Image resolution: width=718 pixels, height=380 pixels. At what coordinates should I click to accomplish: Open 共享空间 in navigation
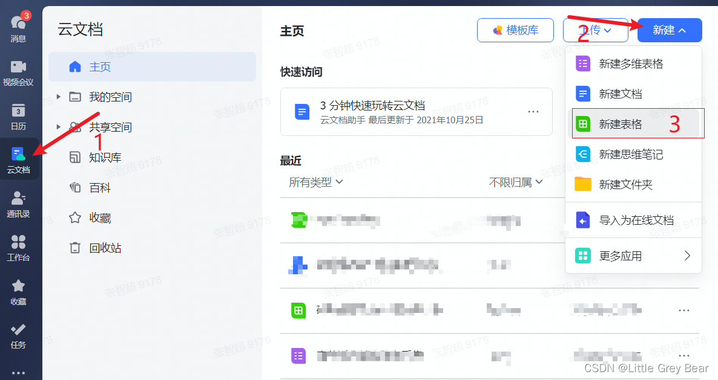pos(110,127)
